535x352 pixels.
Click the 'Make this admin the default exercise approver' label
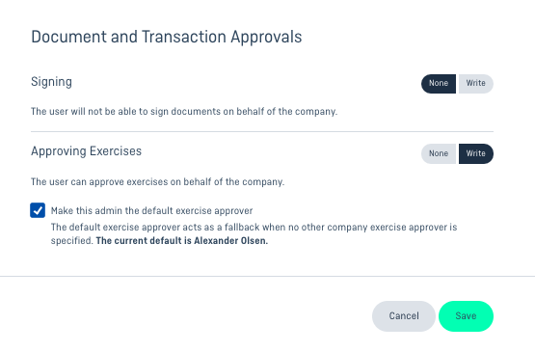coord(152,210)
